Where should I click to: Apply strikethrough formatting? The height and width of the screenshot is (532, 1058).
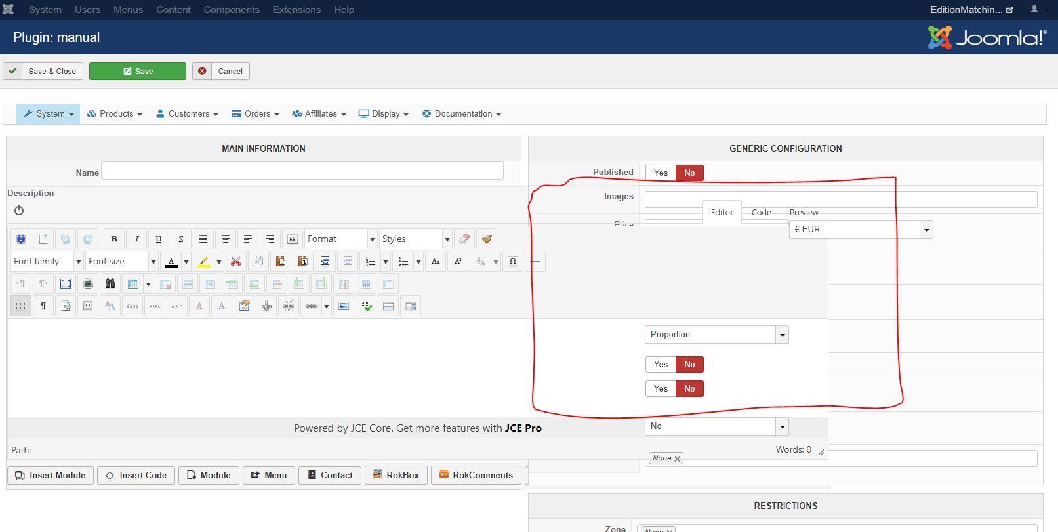(x=181, y=239)
